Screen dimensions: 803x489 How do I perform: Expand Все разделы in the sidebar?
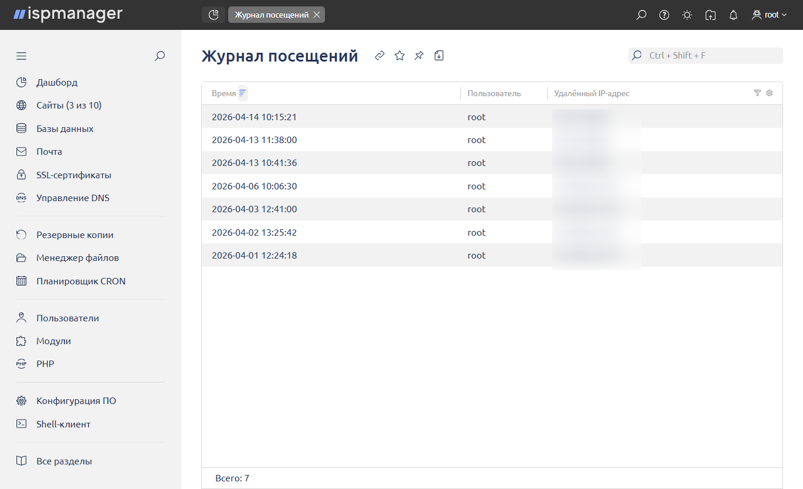(64, 461)
